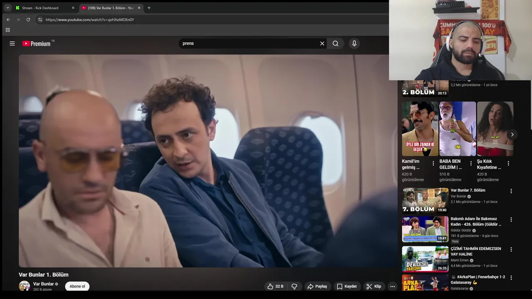Screen dimensions: 532x299
Task: Switch to Stream - Kick Dashboard tab
Action: pyautogui.click(x=44, y=8)
